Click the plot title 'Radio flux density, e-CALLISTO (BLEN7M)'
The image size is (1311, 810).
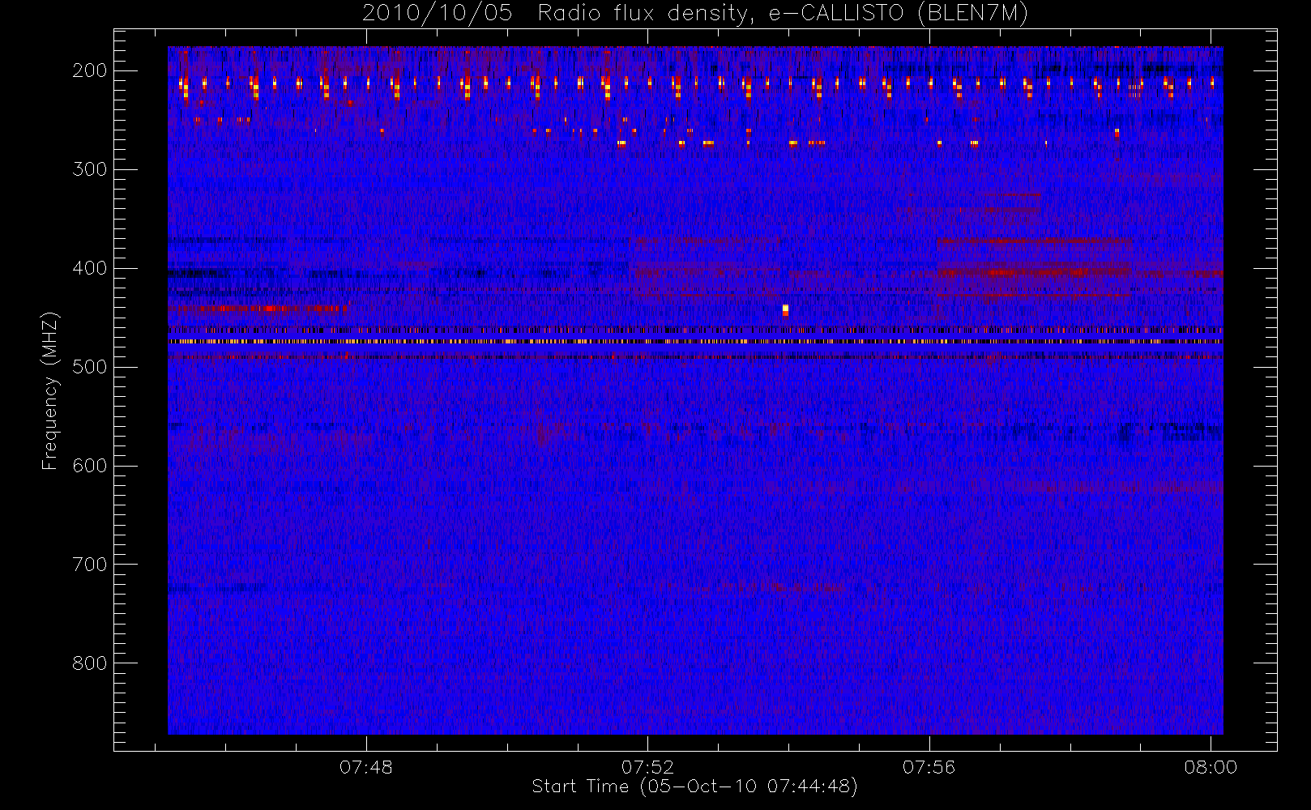point(783,14)
